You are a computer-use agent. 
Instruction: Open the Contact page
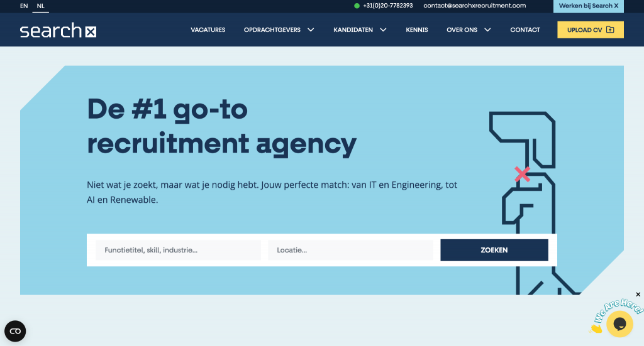[x=525, y=30]
